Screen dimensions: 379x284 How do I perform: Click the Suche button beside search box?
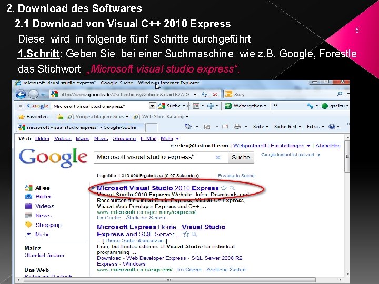pyautogui.click(x=241, y=157)
